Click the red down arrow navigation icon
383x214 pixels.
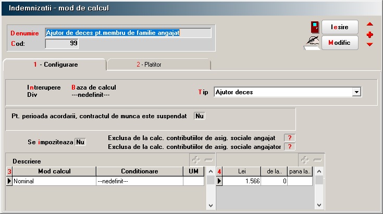tap(370, 44)
